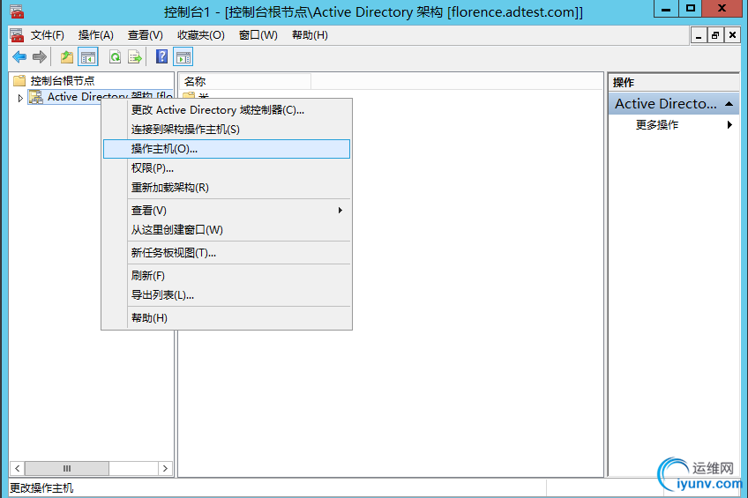Toggle the Show/Hide Console Tree icon
This screenshot has height=498, width=748.
click(x=88, y=57)
